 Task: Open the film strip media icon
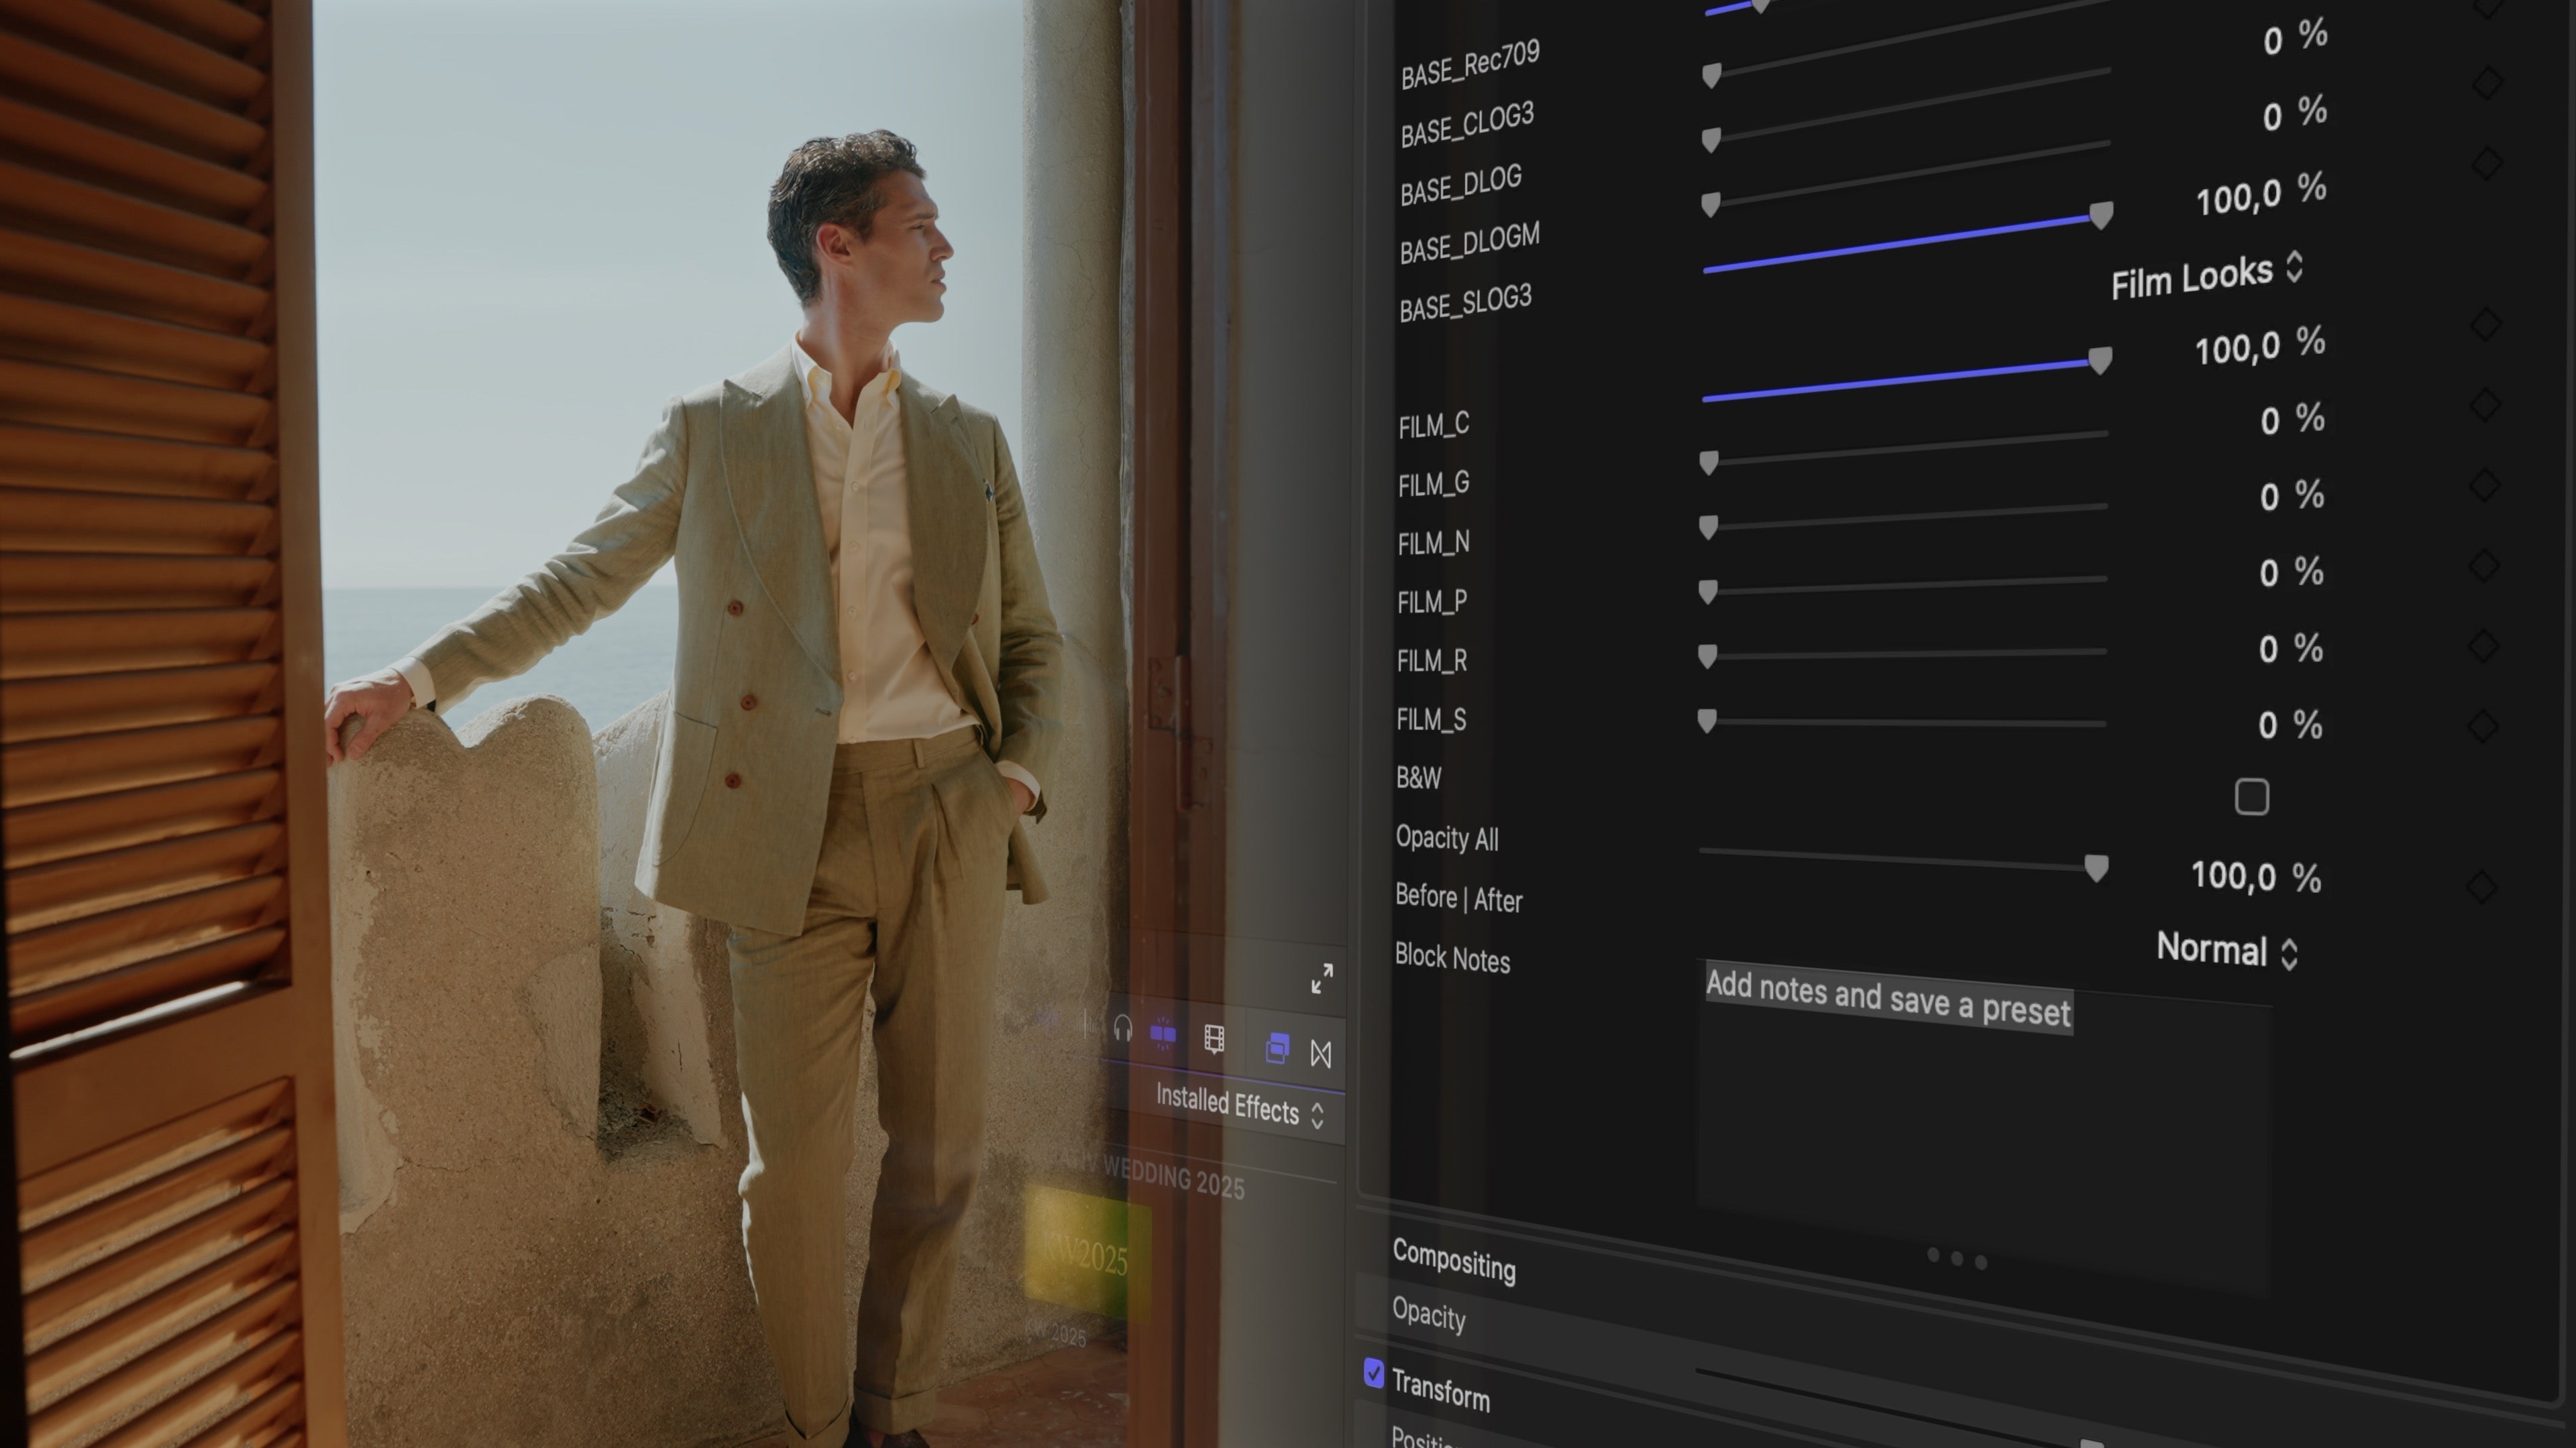click(x=1214, y=1039)
